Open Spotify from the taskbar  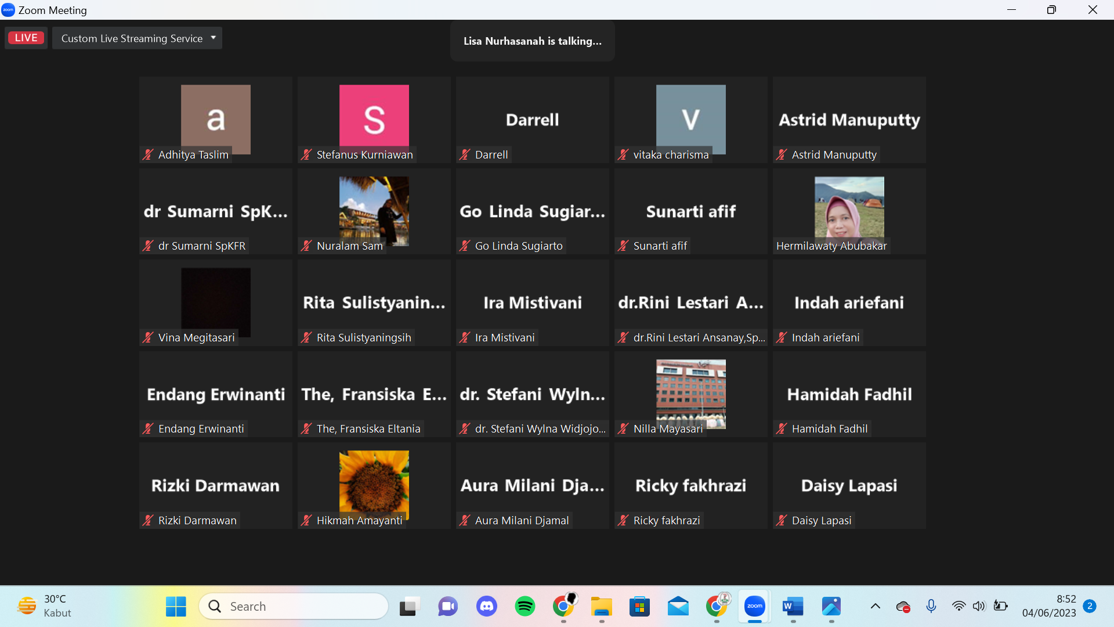525,607
